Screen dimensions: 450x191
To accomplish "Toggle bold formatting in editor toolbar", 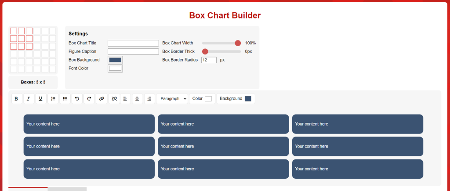I will (x=17, y=99).
